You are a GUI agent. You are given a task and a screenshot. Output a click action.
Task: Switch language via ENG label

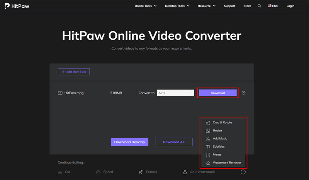[275, 6]
